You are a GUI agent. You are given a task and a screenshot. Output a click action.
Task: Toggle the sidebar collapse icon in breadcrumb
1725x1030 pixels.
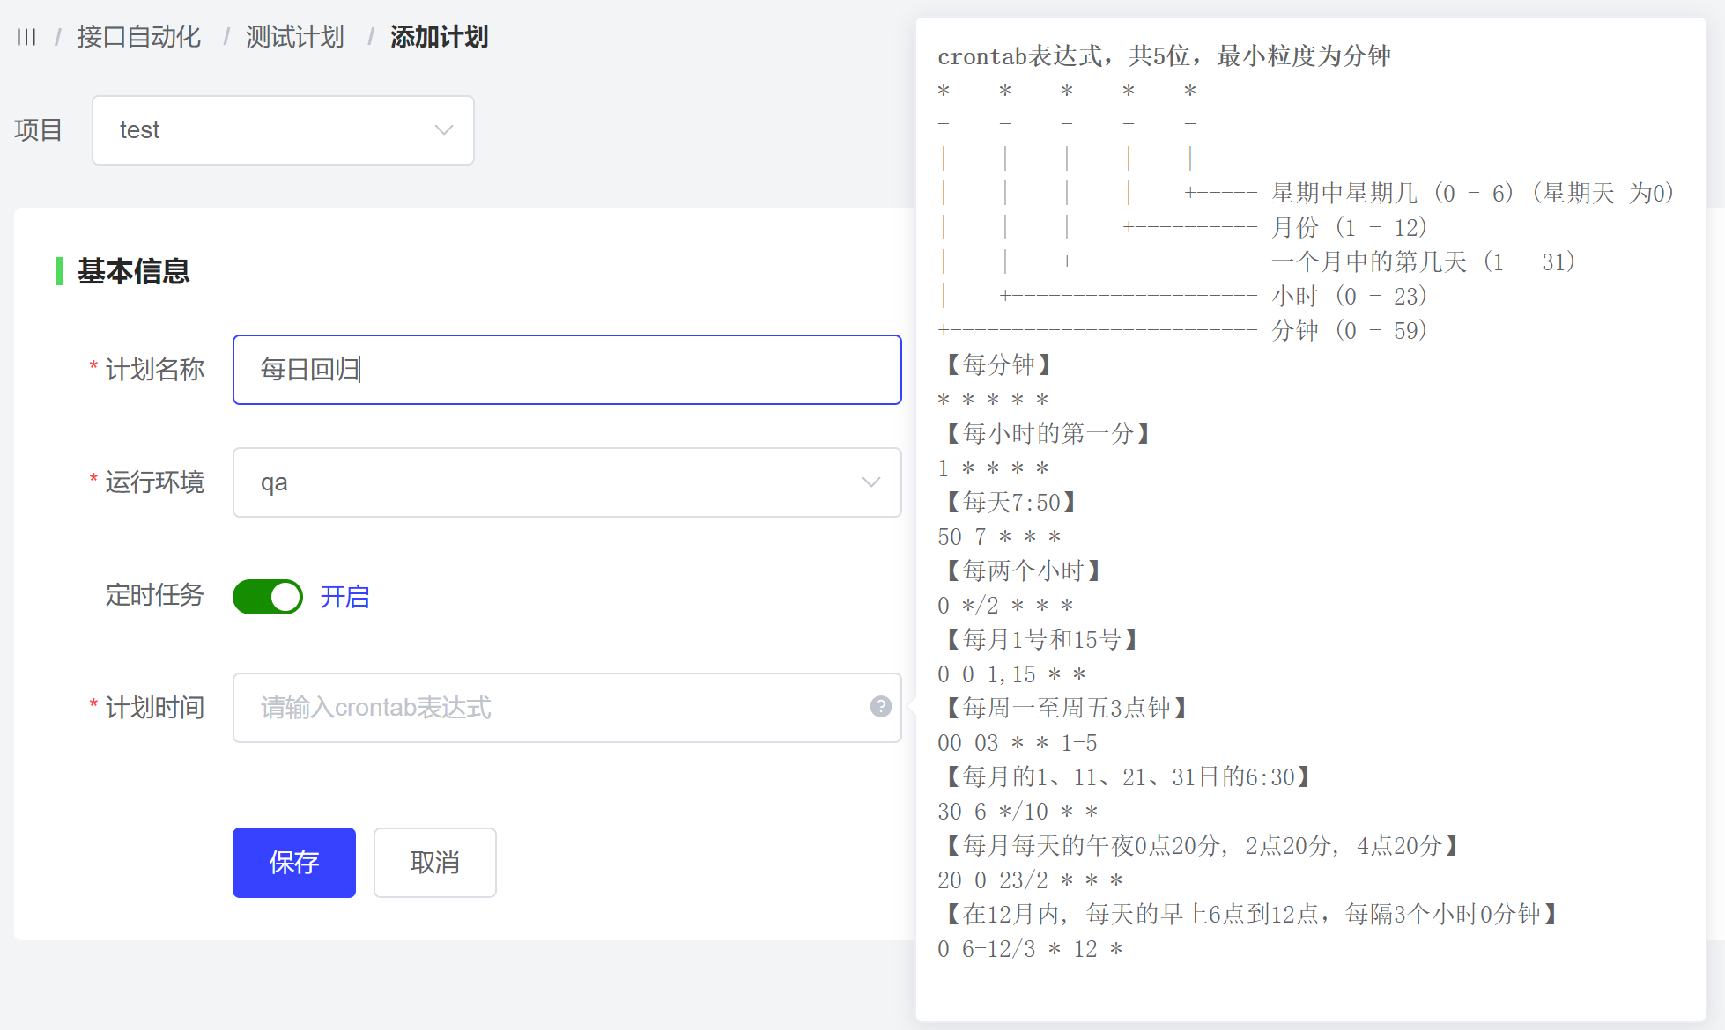[26, 37]
